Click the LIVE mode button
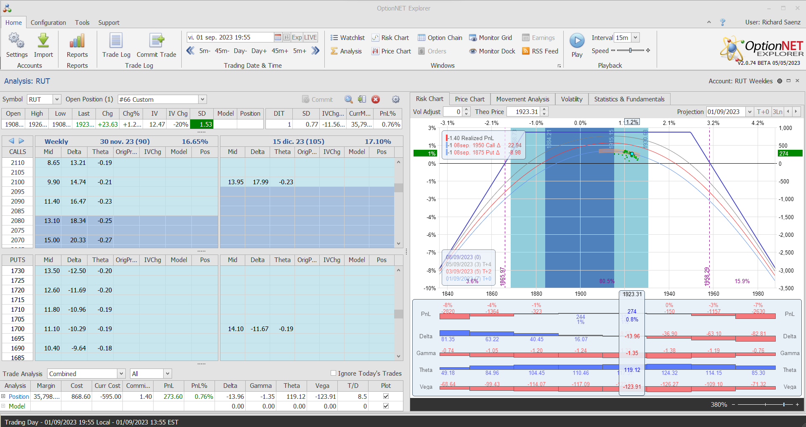This screenshot has height=427, width=806. click(310, 37)
